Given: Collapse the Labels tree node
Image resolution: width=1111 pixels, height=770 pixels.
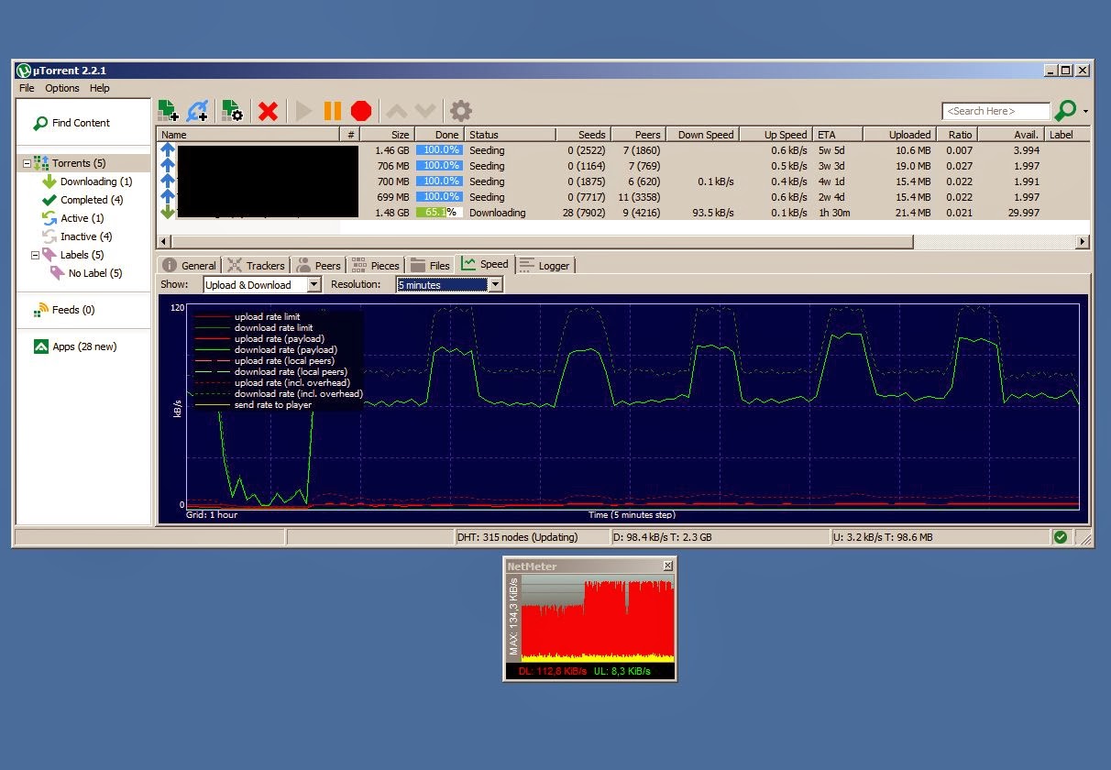Looking at the screenshot, I should pos(35,255).
